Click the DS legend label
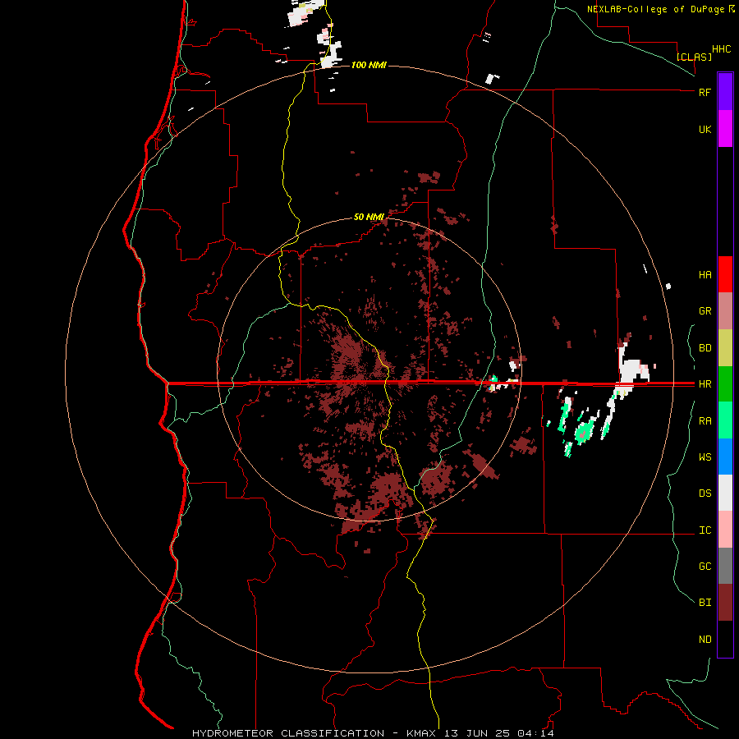739x739 pixels. pyautogui.click(x=705, y=493)
